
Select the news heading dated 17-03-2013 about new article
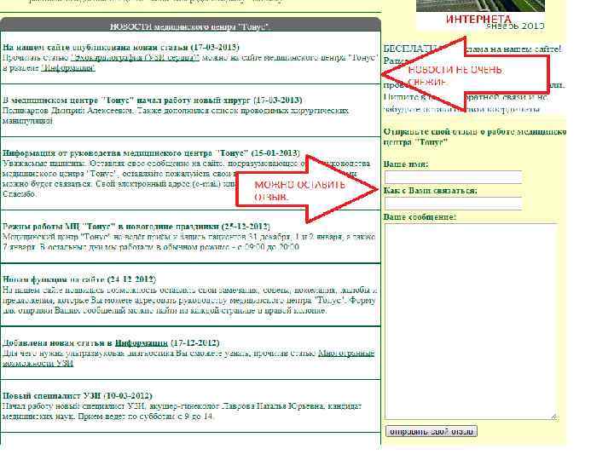coord(120,48)
